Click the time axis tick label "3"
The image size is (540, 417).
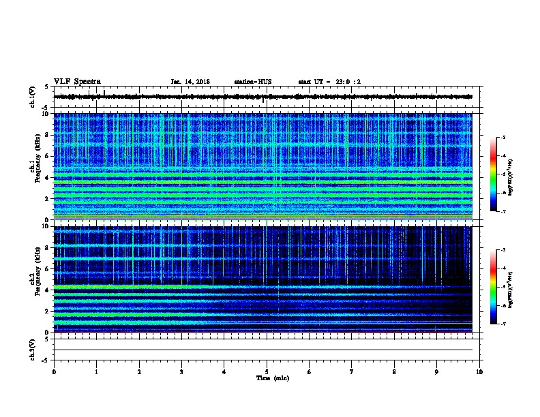coord(181,372)
